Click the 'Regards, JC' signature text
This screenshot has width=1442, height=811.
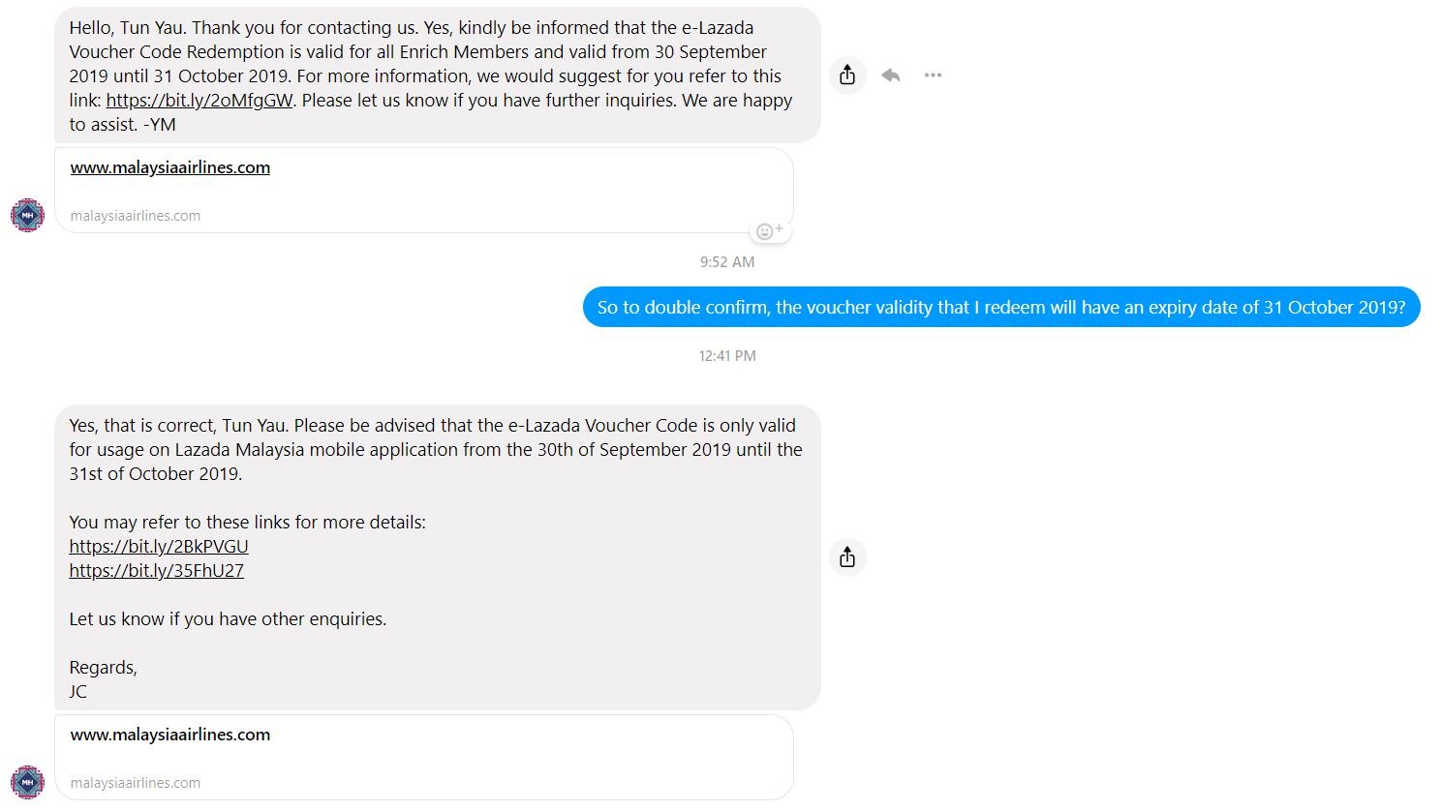[103, 679]
